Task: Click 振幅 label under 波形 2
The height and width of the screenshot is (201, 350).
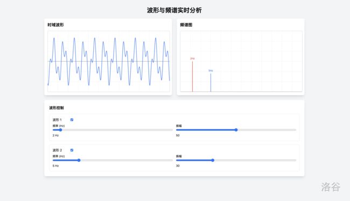Action: (179, 156)
